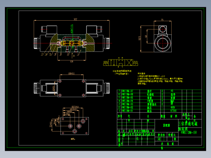Select the 120 valve body width dimension

tap(71, 62)
